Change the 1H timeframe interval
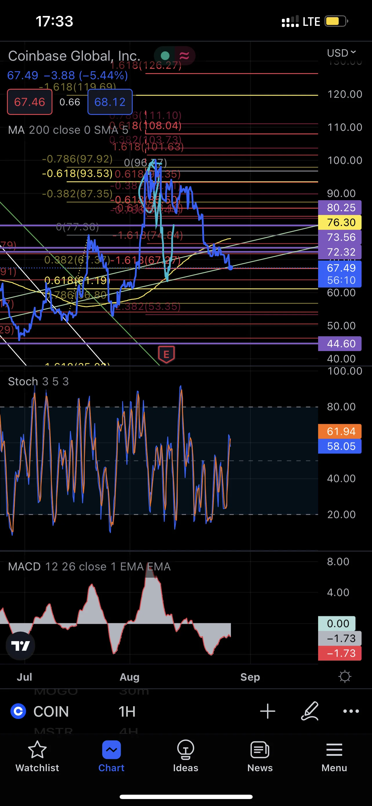The width and height of the screenshot is (372, 806). click(x=127, y=711)
